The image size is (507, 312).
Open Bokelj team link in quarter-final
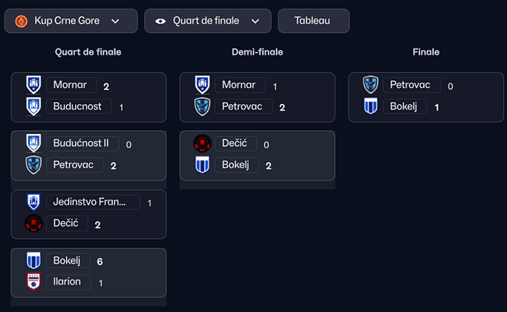pyautogui.click(x=68, y=261)
